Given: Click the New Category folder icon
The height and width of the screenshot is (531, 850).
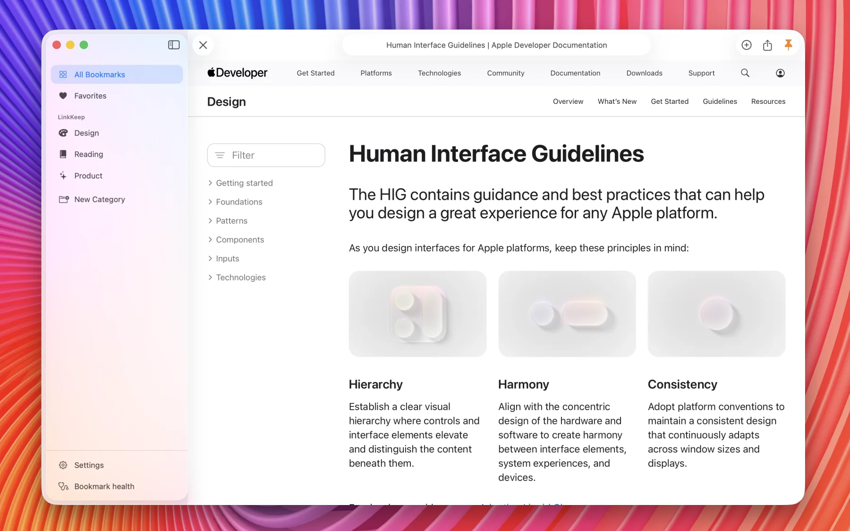Looking at the screenshot, I should [64, 199].
